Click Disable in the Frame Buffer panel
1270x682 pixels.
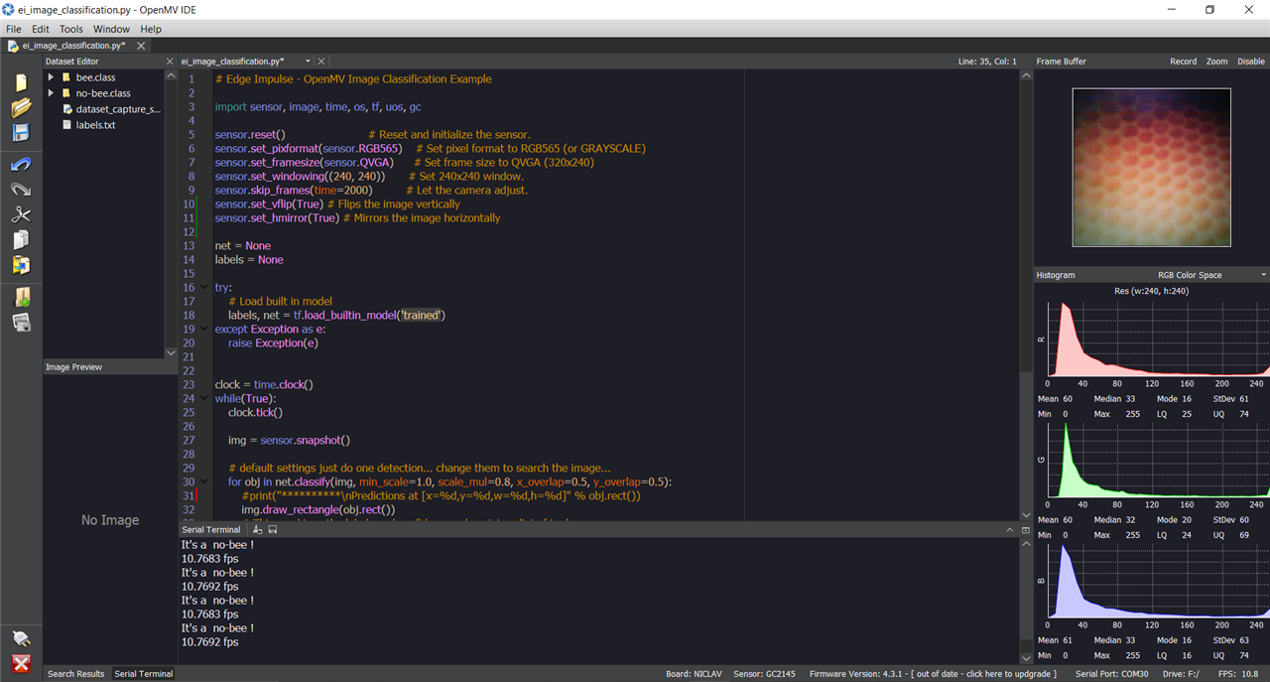(1251, 62)
